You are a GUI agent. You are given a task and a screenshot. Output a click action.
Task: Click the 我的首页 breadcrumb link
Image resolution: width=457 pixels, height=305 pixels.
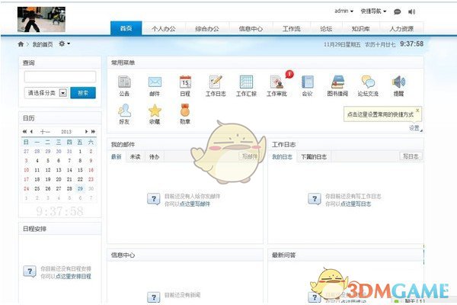coord(43,44)
